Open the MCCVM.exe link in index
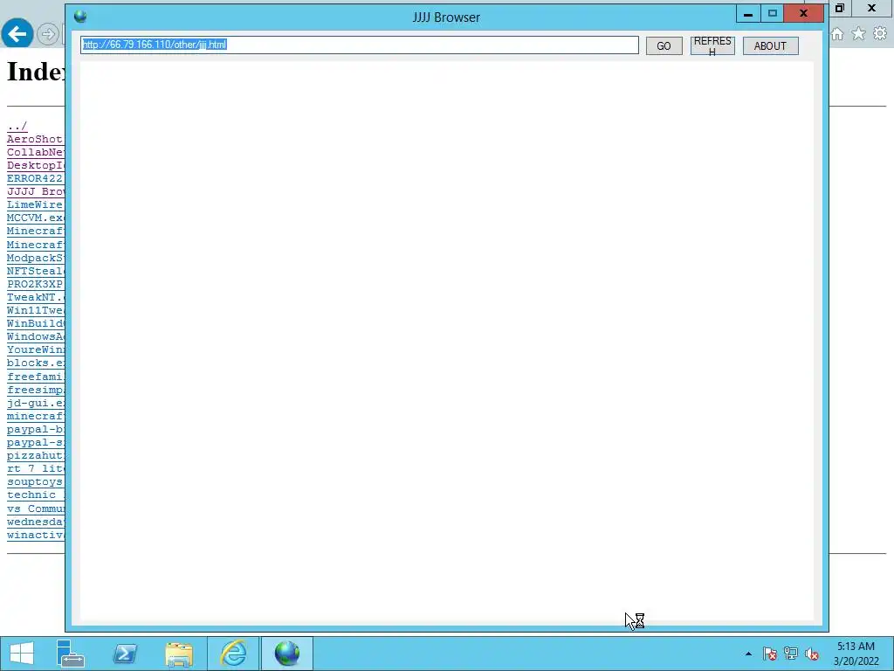The image size is (894, 671). pyautogui.click(x=35, y=218)
